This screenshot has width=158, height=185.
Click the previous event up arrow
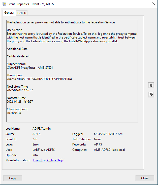click(x=151, y=85)
